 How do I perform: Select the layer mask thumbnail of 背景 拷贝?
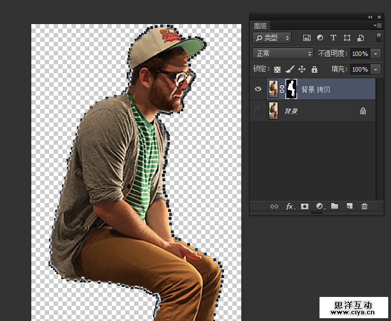[290, 89]
